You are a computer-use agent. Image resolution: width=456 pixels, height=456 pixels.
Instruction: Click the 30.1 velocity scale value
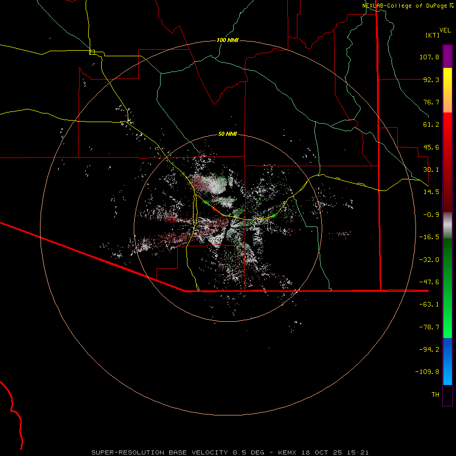(x=431, y=170)
